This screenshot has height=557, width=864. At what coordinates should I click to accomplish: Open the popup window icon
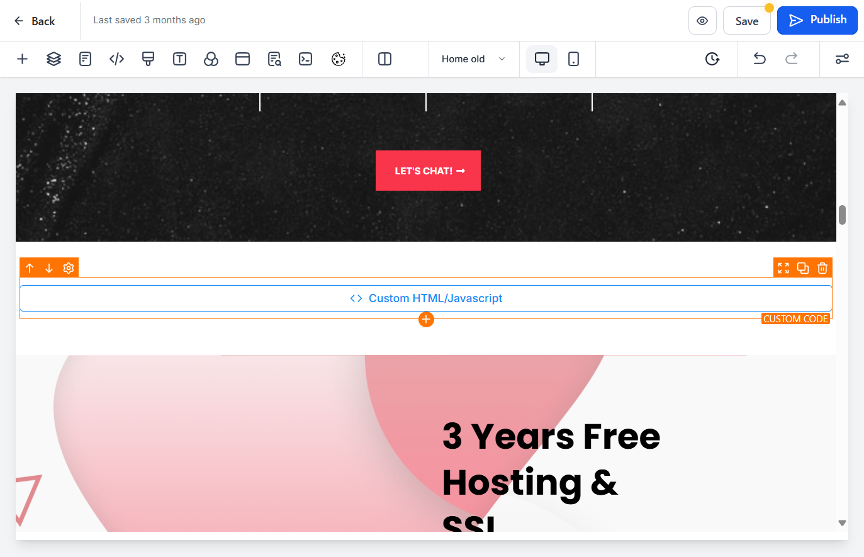pos(242,59)
